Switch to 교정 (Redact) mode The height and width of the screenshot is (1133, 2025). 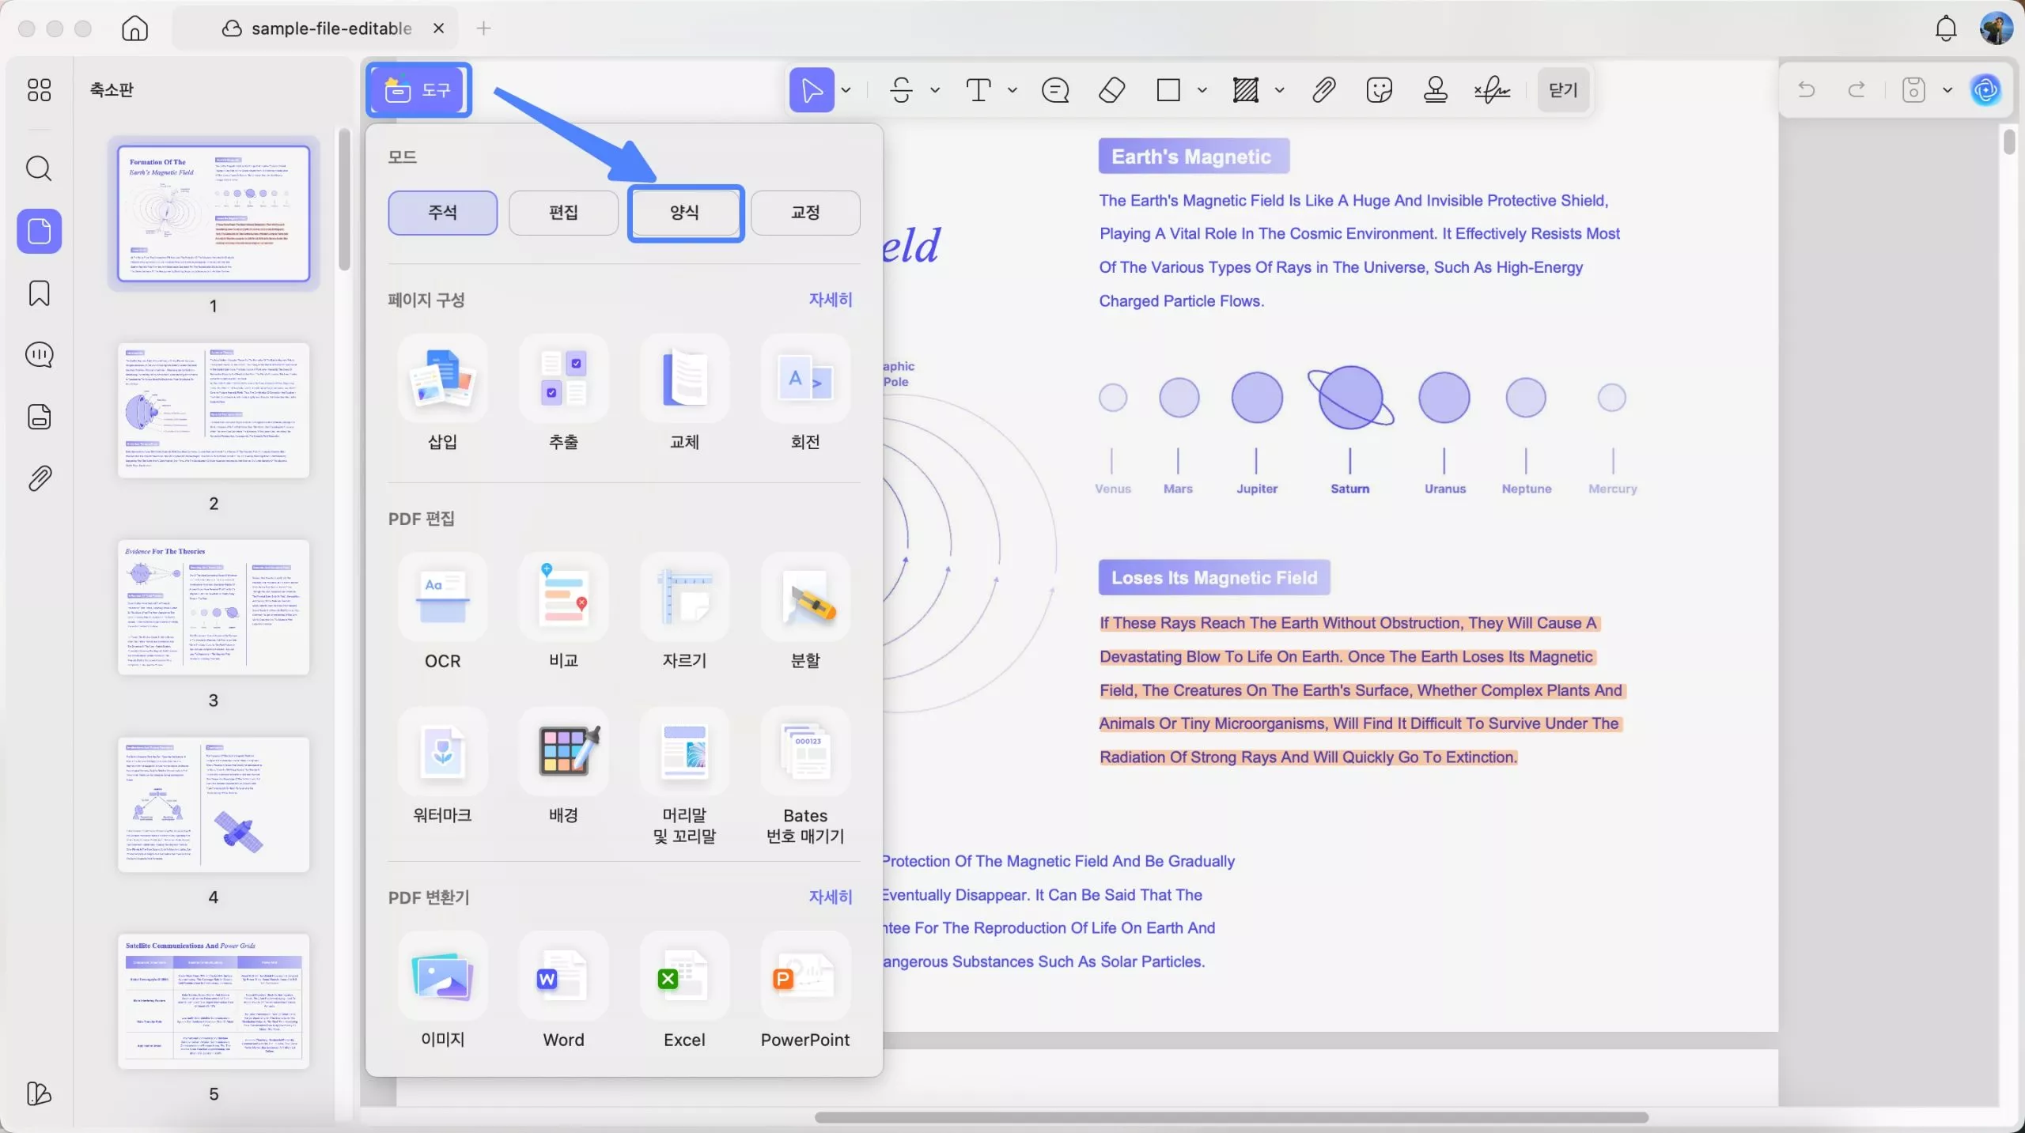point(805,213)
